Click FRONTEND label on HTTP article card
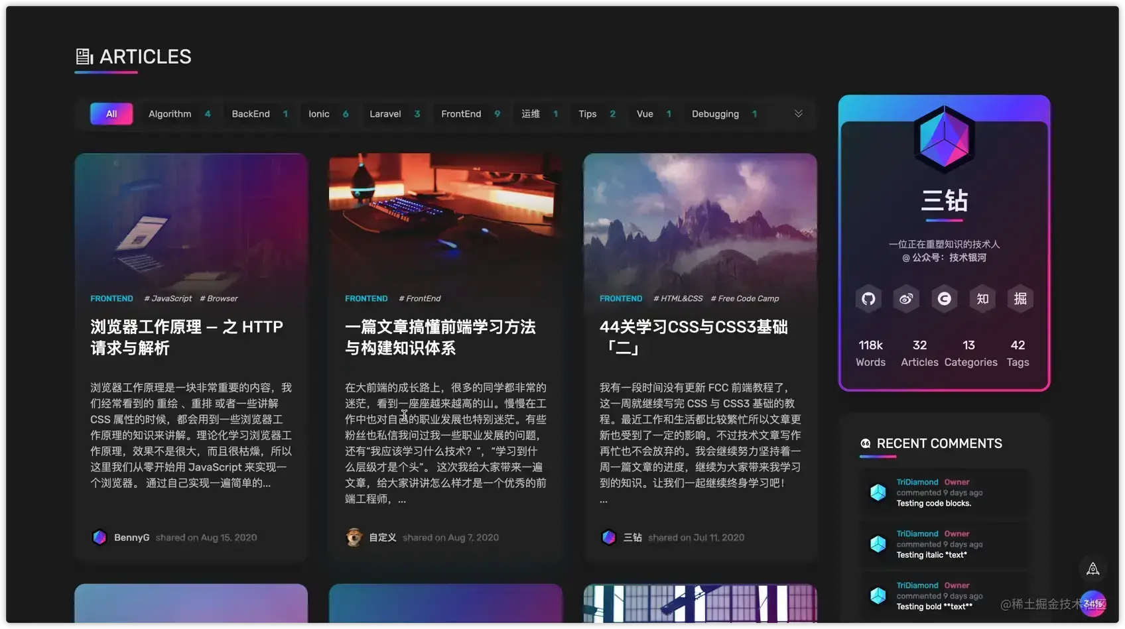The height and width of the screenshot is (629, 1125). tap(111, 299)
